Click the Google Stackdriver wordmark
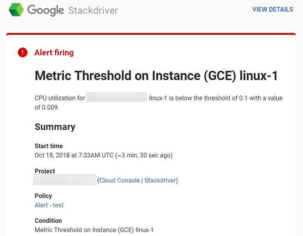The height and width of the screenshot is (236, 303). click(x=72, y=10)
